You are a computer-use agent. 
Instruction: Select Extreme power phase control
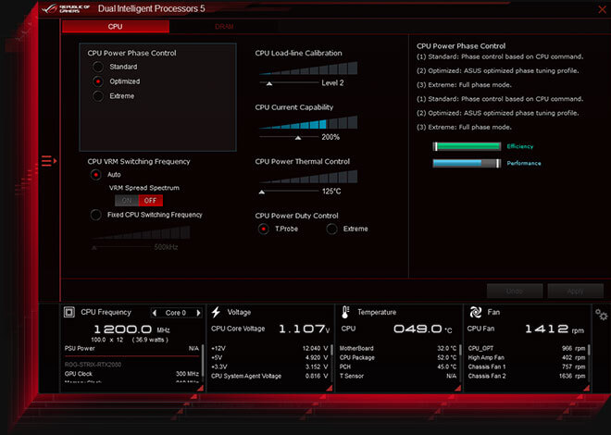pos(98,96)
